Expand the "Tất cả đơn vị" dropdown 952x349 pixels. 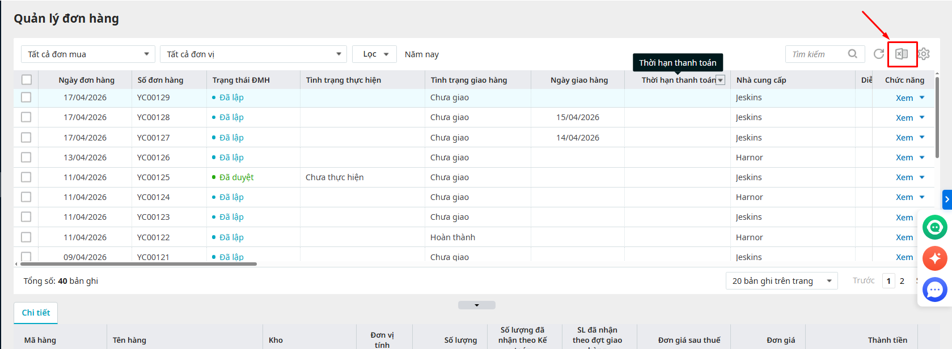pos(253,54)
